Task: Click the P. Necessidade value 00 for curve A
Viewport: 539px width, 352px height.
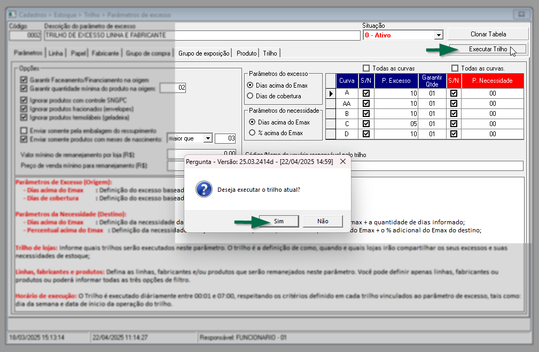Action: pyautogui.click(x=493, y=93)
